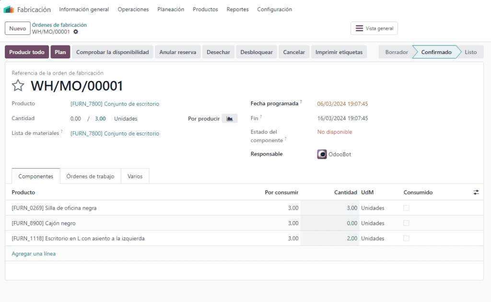Open the Vista general menu icon
Viewport: 491px width, 302px height.
[x=360, y=28]
